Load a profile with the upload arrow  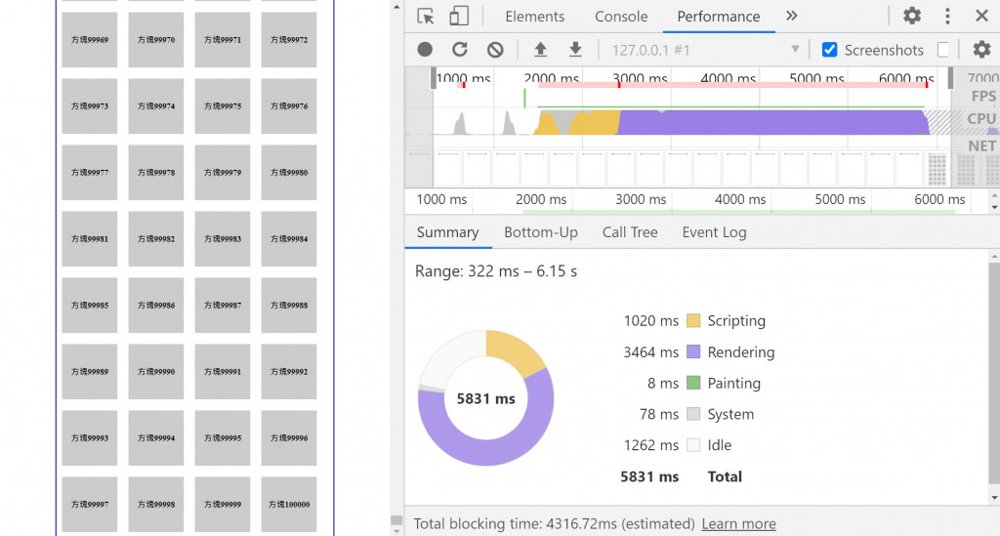click(x=540, y=50)
